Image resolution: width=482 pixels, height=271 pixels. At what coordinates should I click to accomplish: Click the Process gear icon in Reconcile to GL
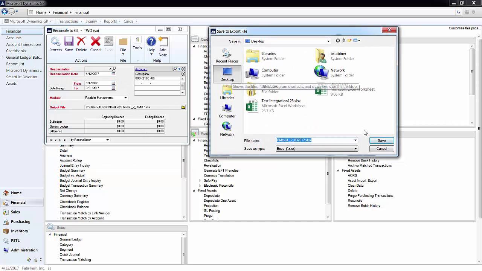point(55,44)
